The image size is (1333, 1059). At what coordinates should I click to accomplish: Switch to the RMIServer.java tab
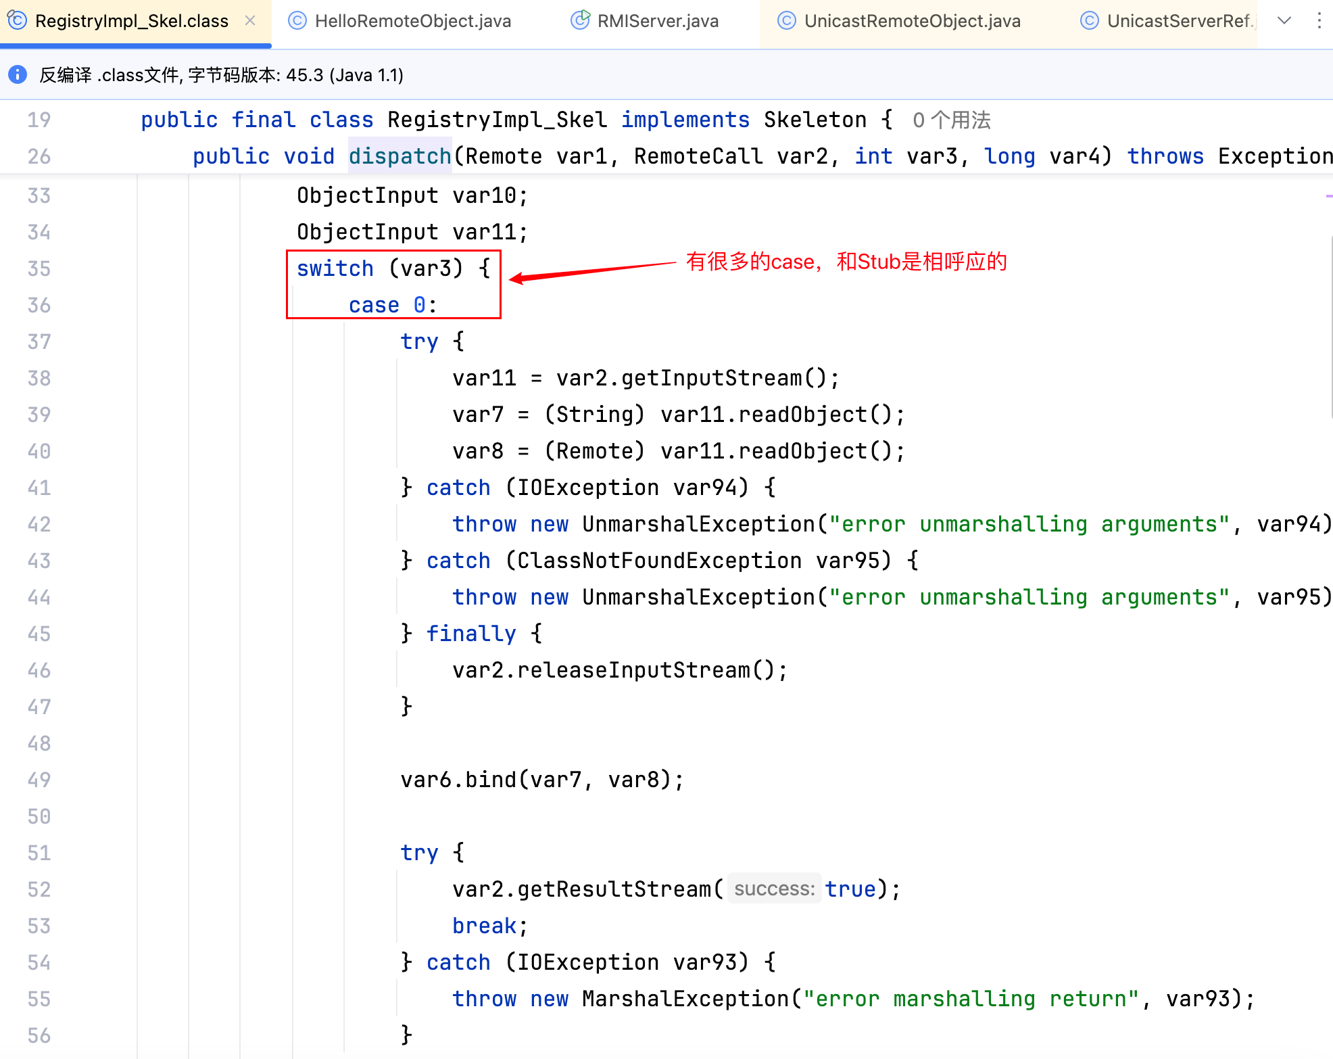pos(657,21)
